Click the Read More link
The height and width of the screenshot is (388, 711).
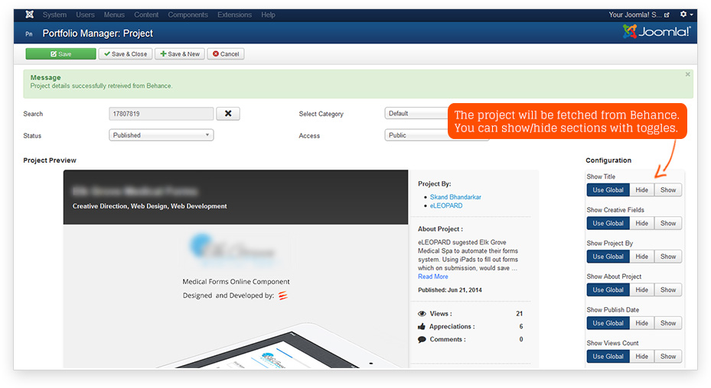click(x=433, y=276)
